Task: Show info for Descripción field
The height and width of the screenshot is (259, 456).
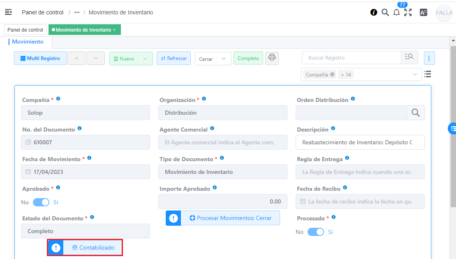Action: coord(333,129)
